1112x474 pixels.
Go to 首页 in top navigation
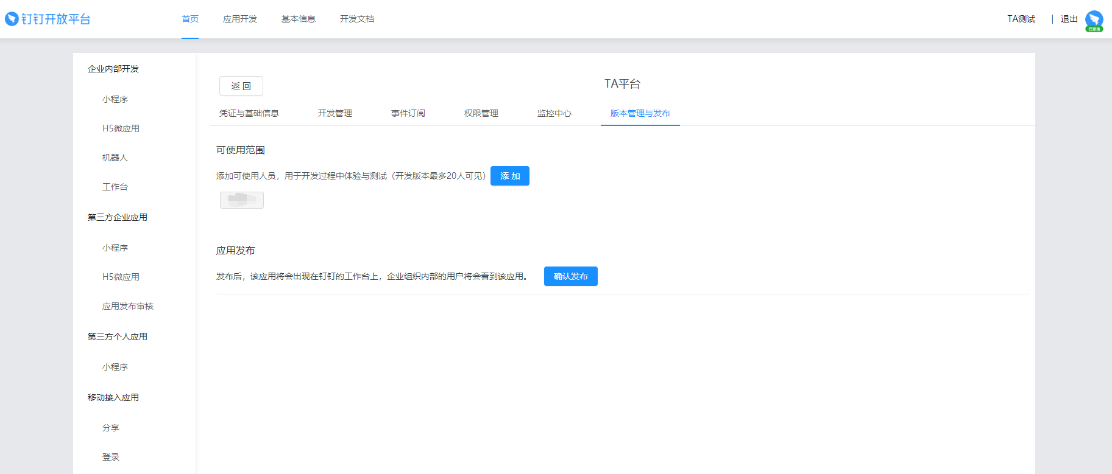coord(190,19)
